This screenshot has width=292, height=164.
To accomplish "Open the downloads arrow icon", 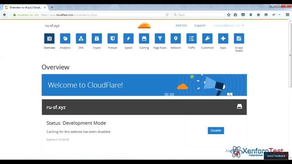I will click(x=250, y=15).
